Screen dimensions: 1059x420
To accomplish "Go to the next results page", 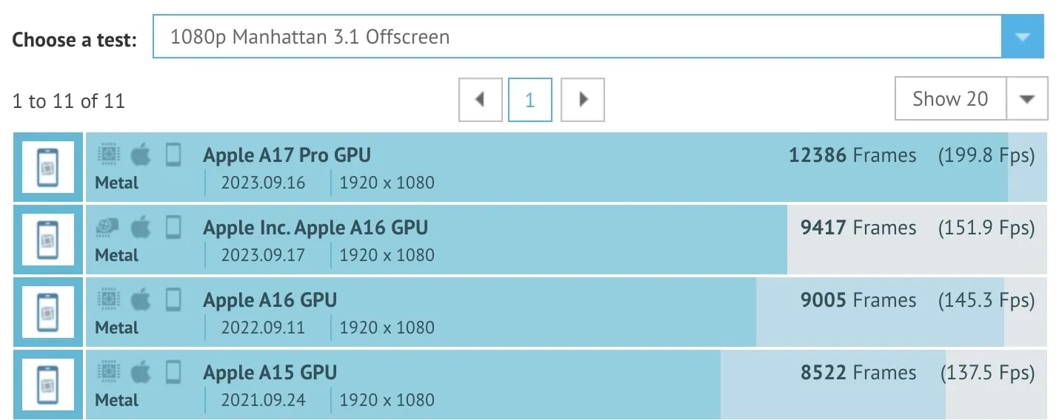I will click(x=583, y=99).
